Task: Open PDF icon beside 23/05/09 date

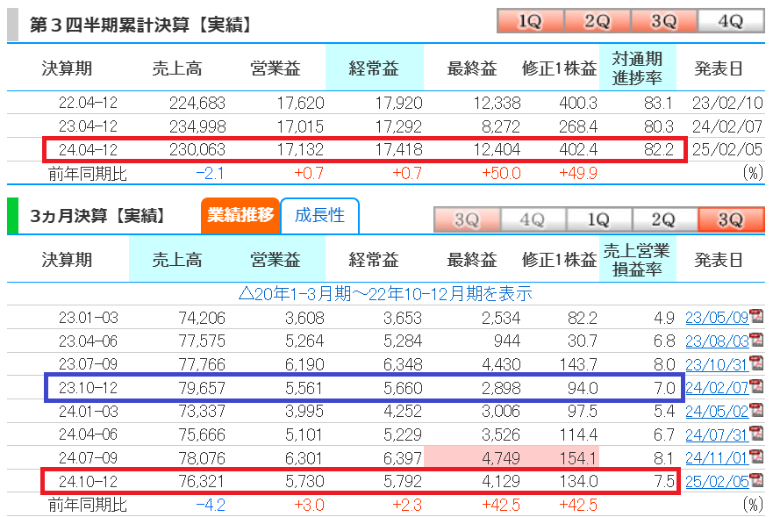Action: 756,316
